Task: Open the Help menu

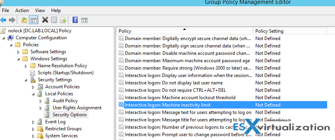Action: pos(56,10)
